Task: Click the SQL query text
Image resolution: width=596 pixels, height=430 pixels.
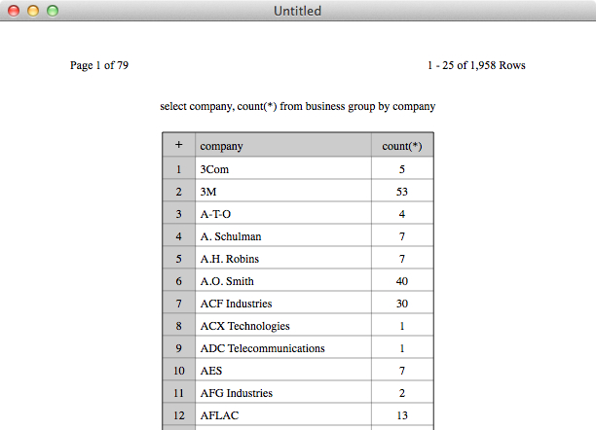Action: tap(297, 106)
